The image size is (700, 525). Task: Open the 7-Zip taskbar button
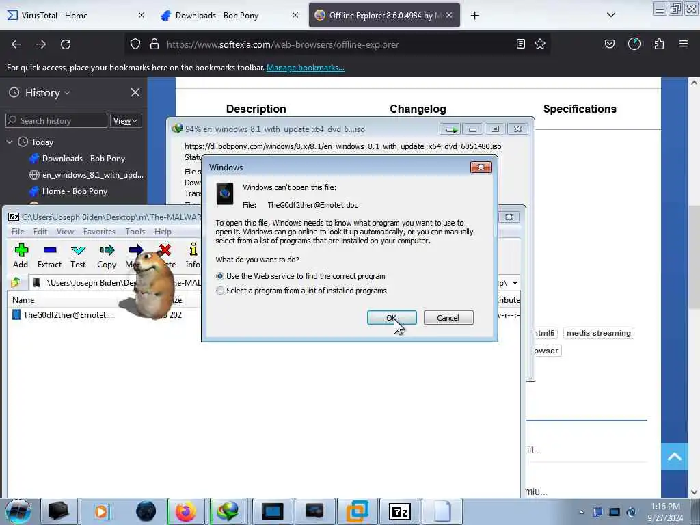pyautogui.click(x=399, y=511)
